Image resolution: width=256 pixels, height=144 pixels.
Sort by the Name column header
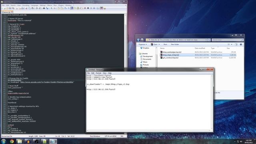(x=162, y=48)
